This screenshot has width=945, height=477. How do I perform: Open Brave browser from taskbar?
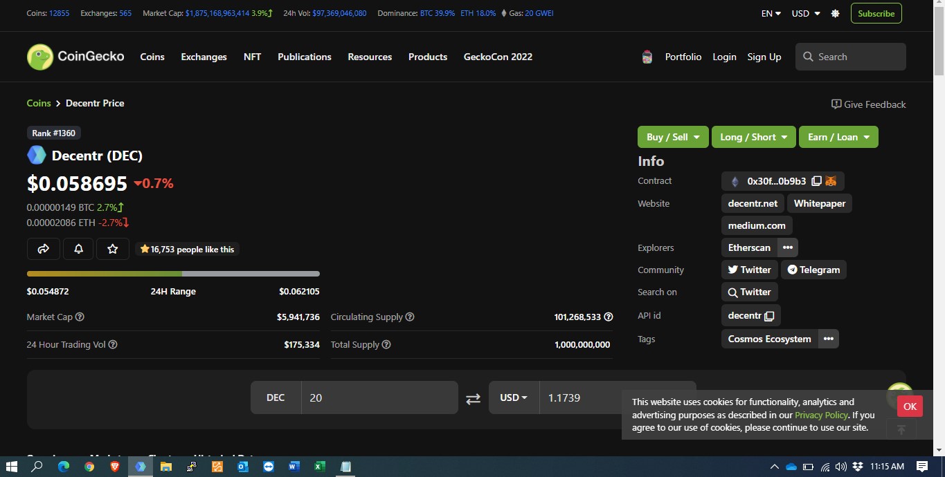115,467
